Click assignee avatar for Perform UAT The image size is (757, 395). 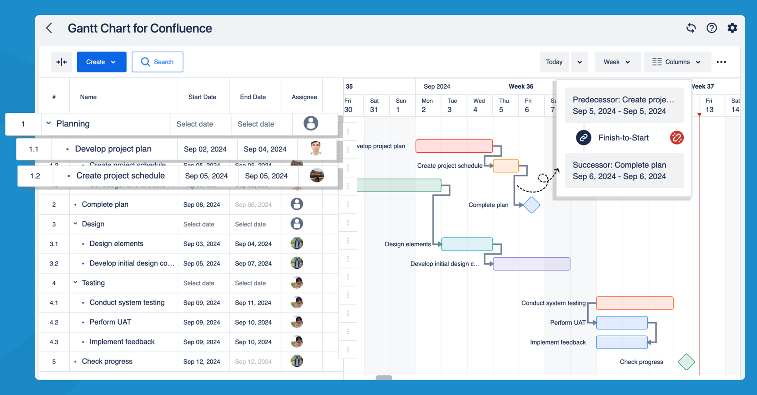point(297,322)
